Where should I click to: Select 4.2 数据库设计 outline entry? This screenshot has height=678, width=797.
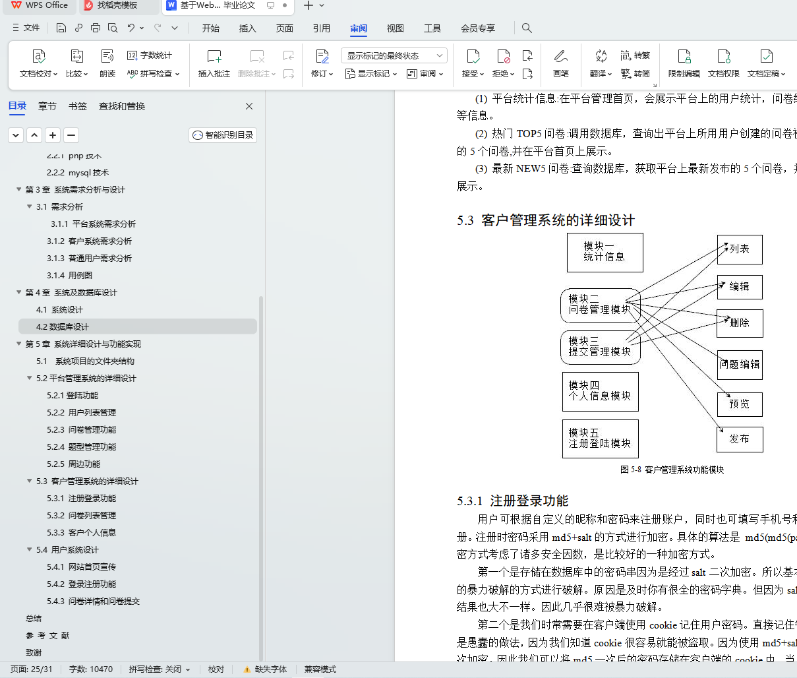click(138, 326)
